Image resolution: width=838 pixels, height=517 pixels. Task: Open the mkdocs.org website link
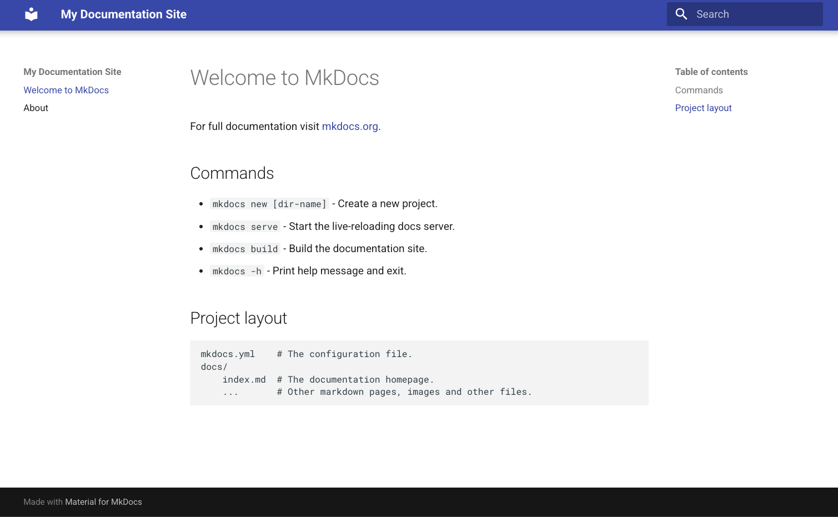[x=350, y=127]
